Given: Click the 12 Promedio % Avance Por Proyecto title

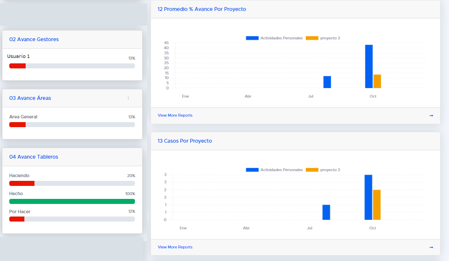Looking at the screenshot, I should coord(202,9).
